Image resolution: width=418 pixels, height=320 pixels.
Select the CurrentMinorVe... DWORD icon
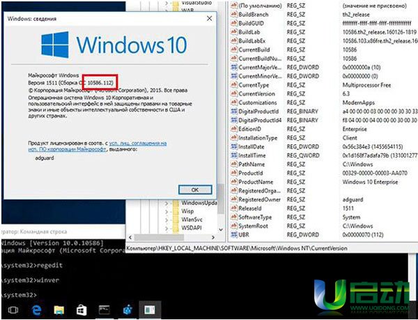(234, 76)
